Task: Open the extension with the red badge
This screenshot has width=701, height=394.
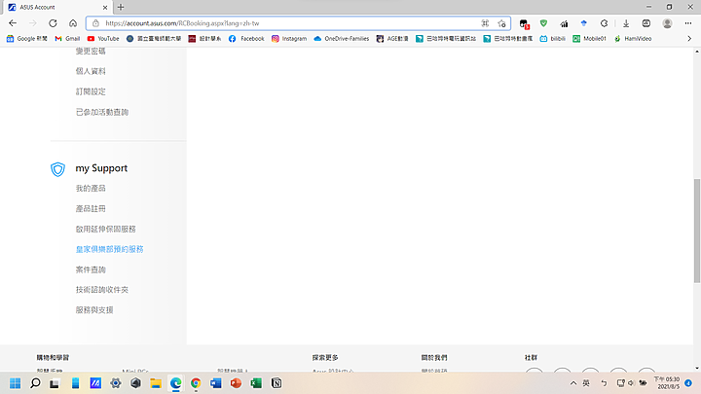Action: point(524,23)
